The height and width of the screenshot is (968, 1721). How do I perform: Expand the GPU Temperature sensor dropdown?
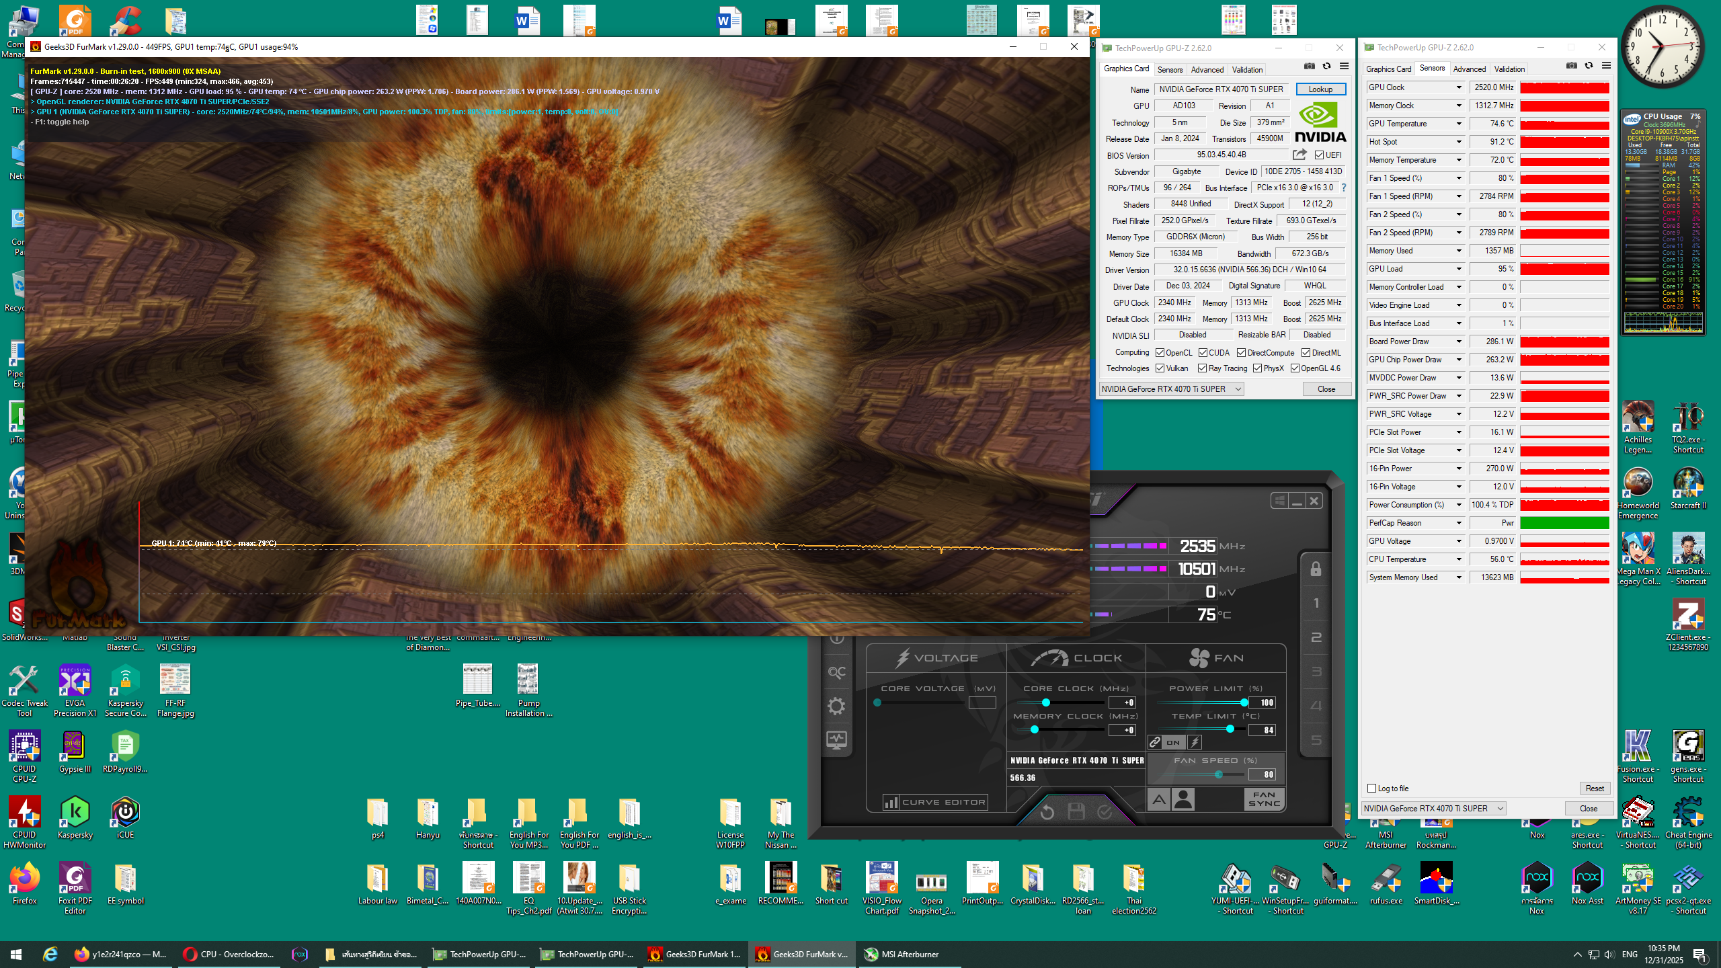(x=1459, y=124)
